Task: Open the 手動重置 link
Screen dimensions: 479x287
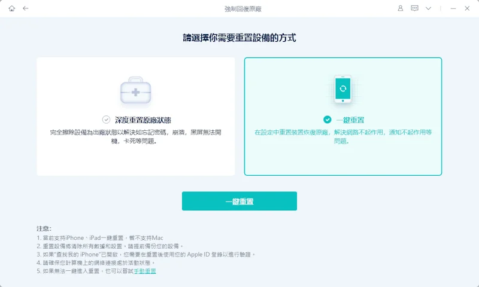Action: coord(145,271)
